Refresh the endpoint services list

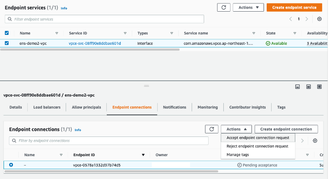point(223,8)
